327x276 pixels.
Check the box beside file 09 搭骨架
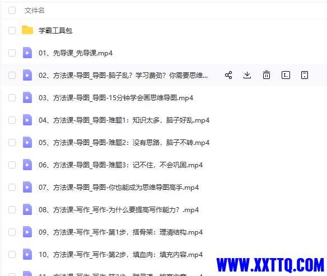(12, 232)
